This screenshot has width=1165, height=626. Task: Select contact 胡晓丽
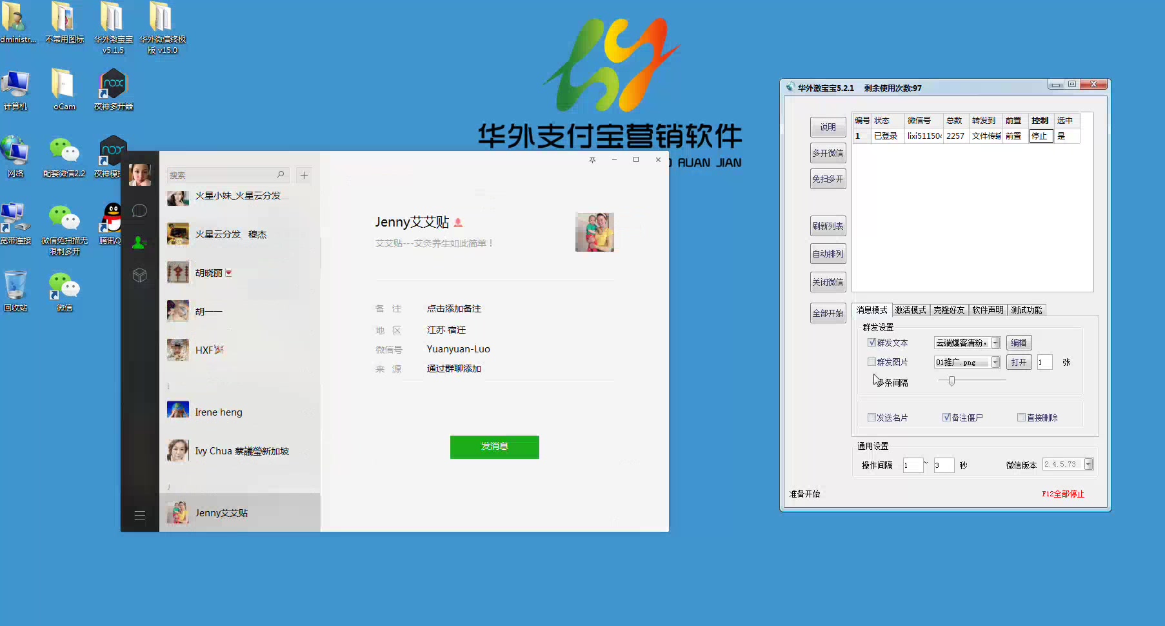[240, 273]
